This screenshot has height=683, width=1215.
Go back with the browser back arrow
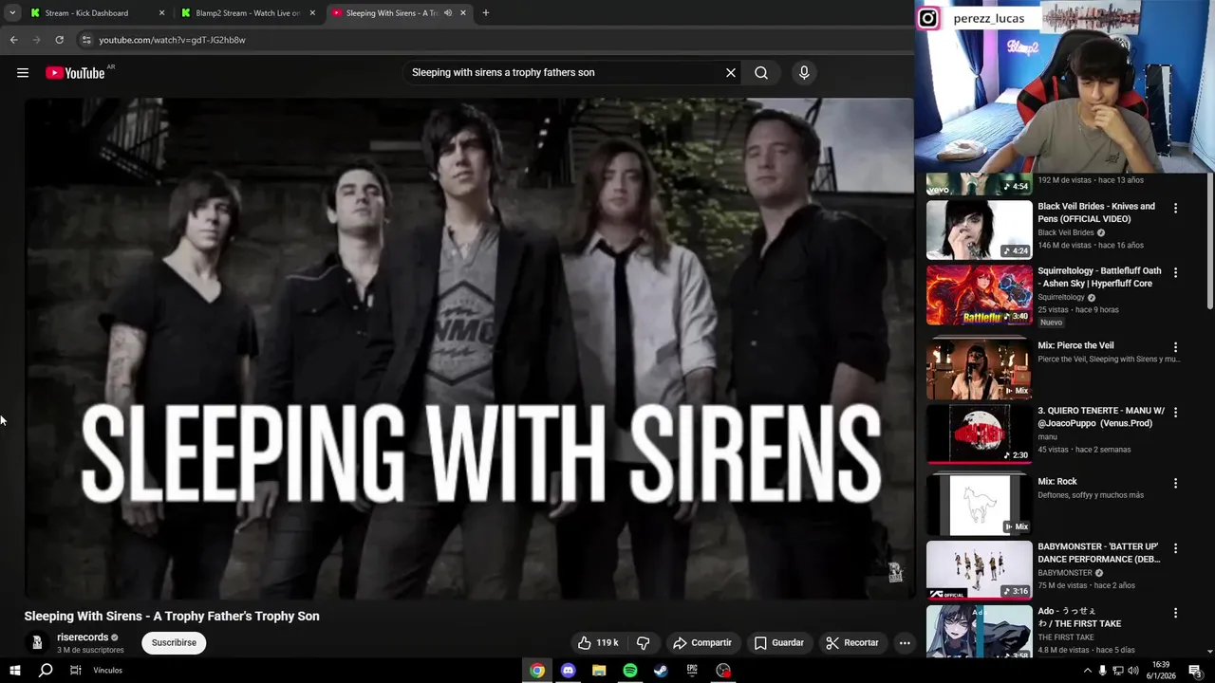tap(13, 40)
